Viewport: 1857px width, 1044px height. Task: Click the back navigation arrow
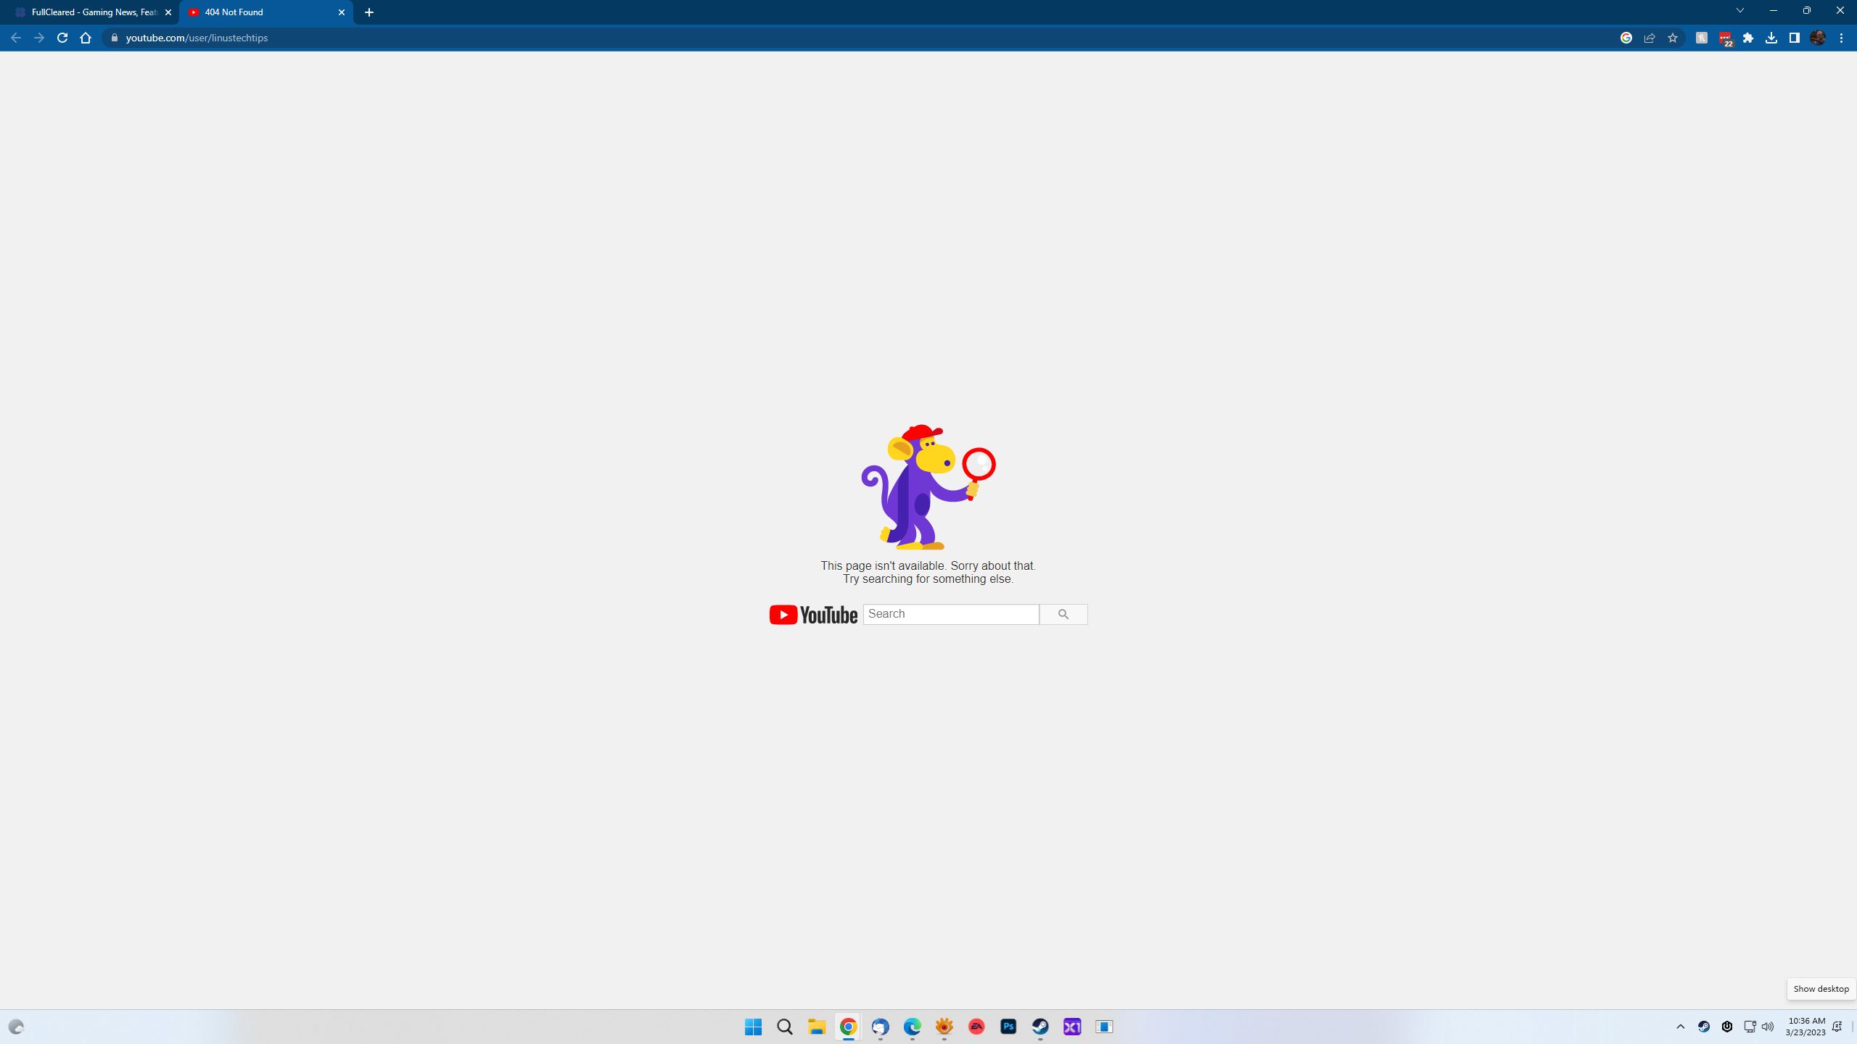(x=15, y=37)
